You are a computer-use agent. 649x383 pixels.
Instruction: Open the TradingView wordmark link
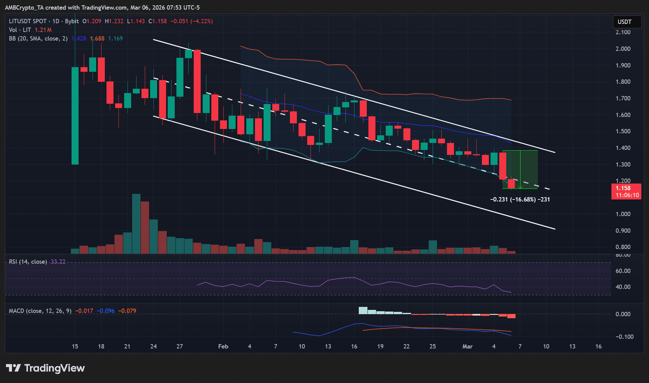[x=54, y=368]
